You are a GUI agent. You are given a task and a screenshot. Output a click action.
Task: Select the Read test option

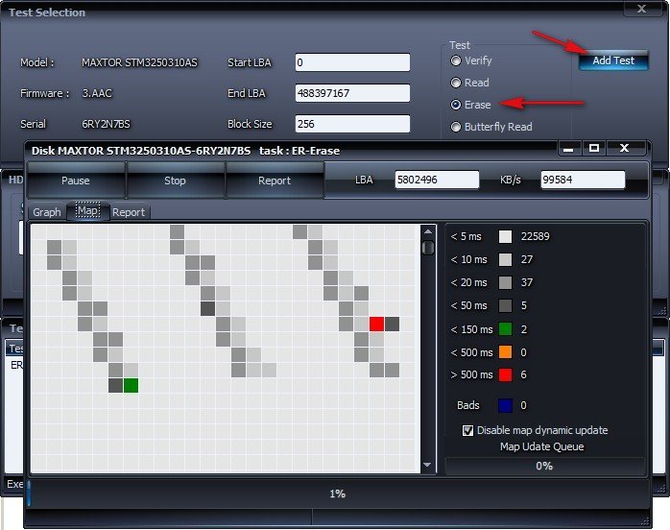[x=456, y=83]
